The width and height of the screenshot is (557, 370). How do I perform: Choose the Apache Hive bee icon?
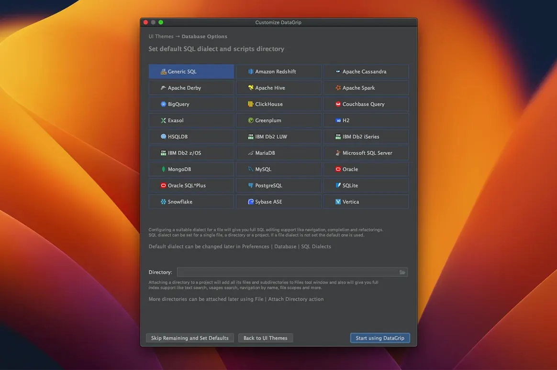[251, 88]
